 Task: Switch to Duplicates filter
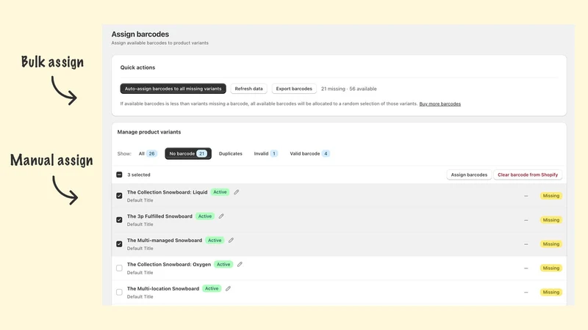[x=231, y=153]
